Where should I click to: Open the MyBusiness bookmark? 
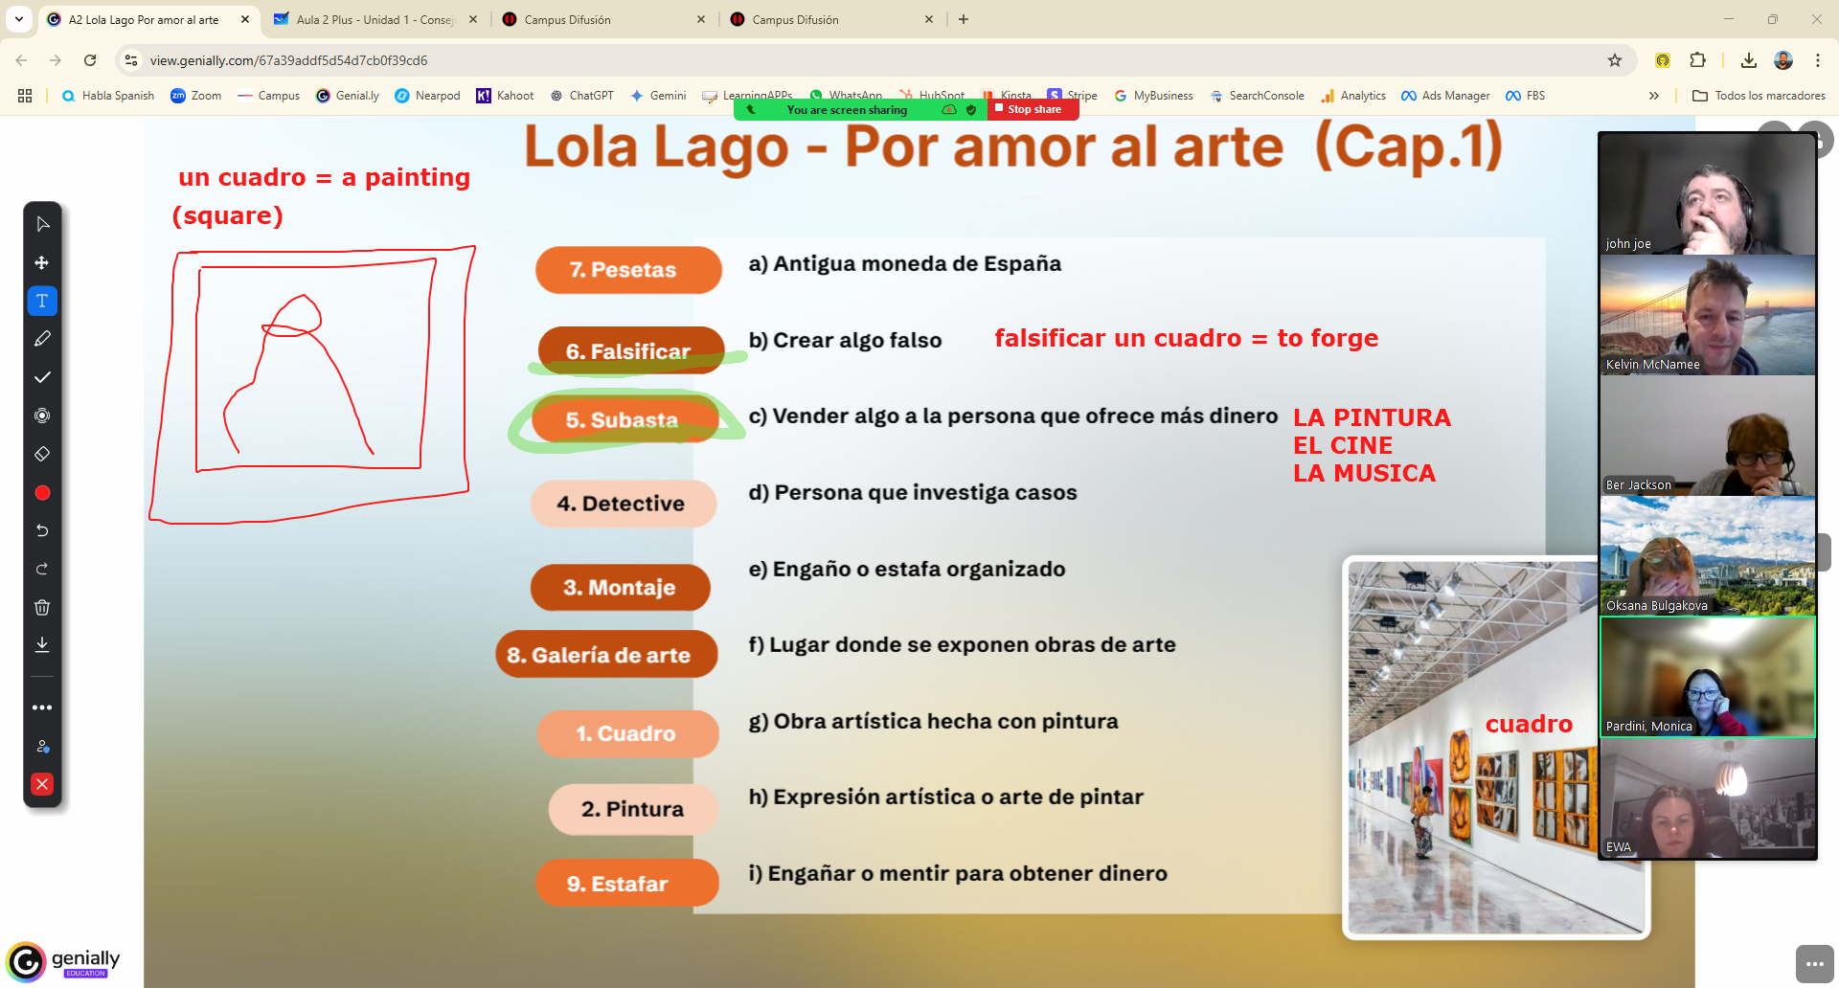(1153, 96)
